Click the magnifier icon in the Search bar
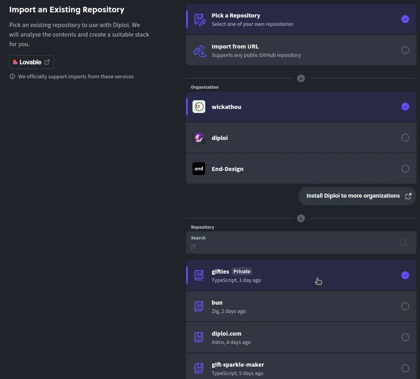Image resolution: width=420 pixels, height=379 pixels. pyautogui.click(x=403, y=242)
